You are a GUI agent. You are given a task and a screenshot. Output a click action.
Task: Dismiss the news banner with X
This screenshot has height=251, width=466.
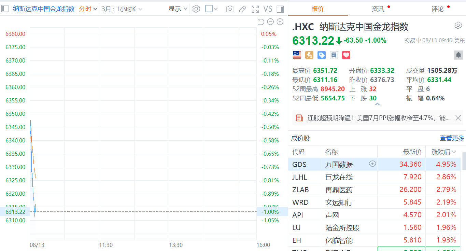[x=458, y=118]
